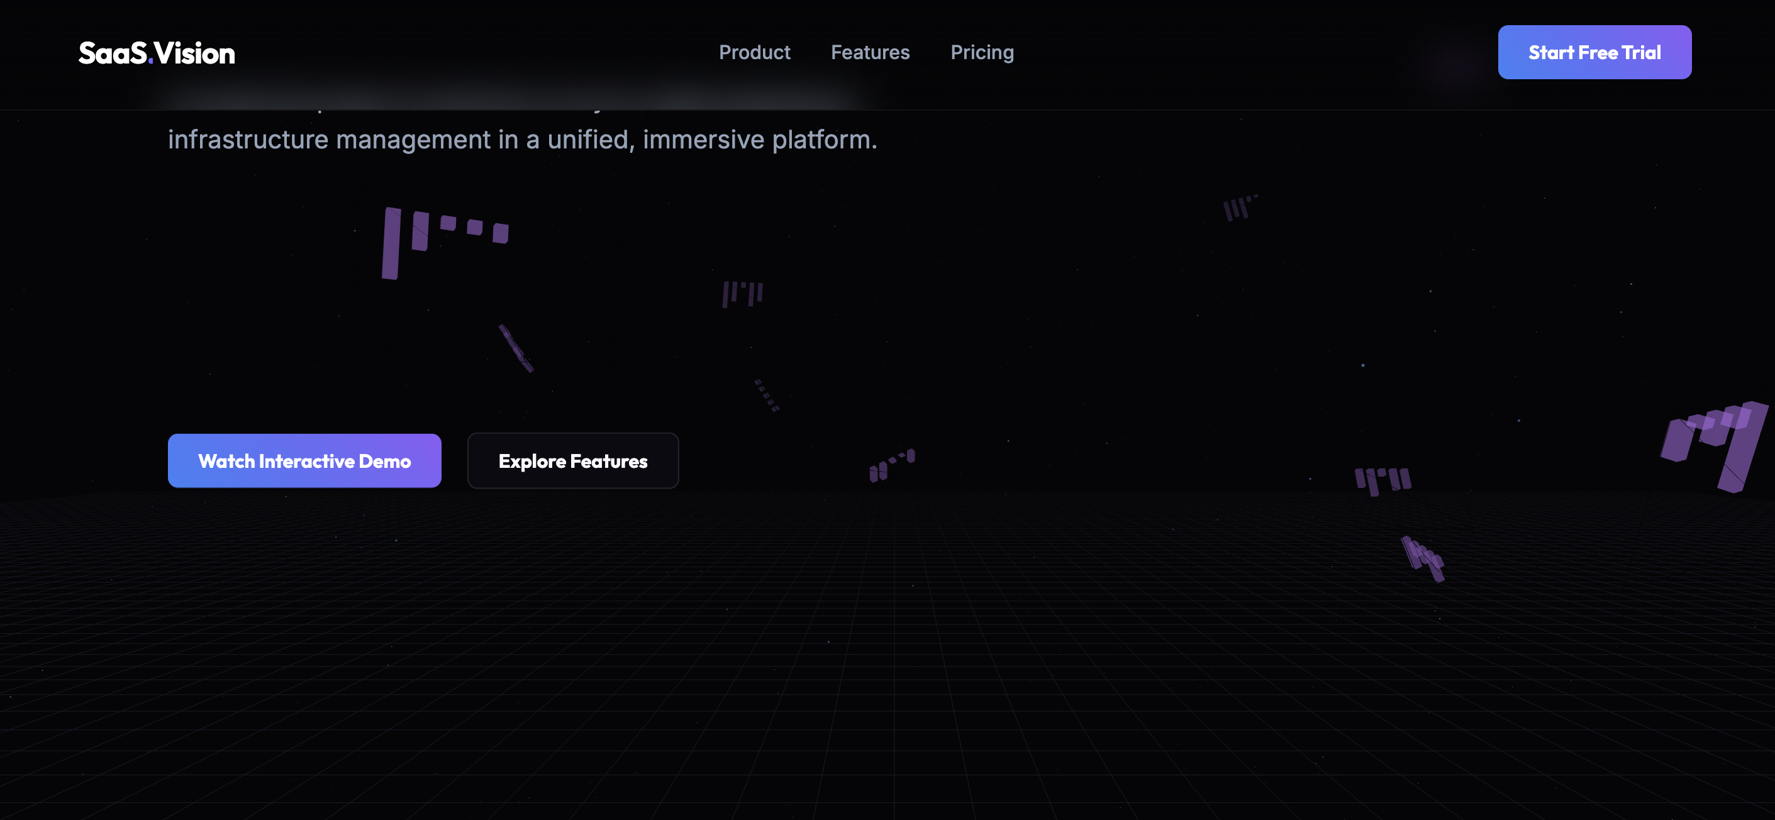The height and width of the screenshot is (820, 1775).
Task: Click the Start Free Trial button
Action: (1594, 52)
